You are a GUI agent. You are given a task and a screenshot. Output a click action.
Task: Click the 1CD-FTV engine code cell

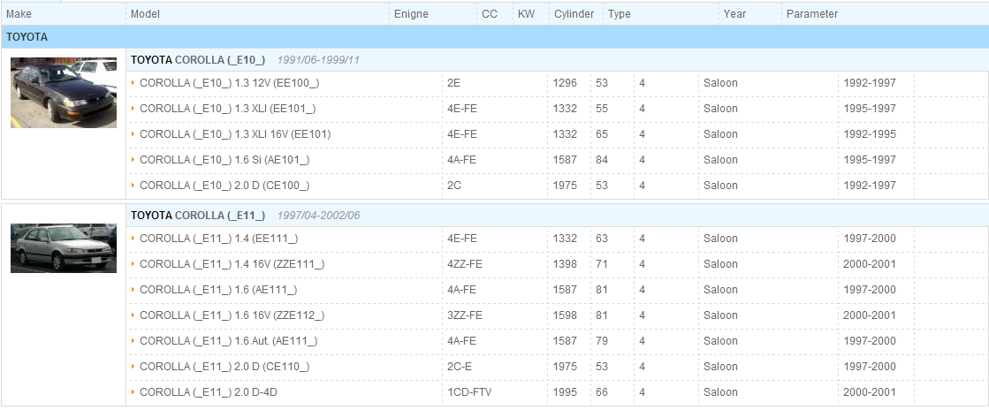point(469,391)
